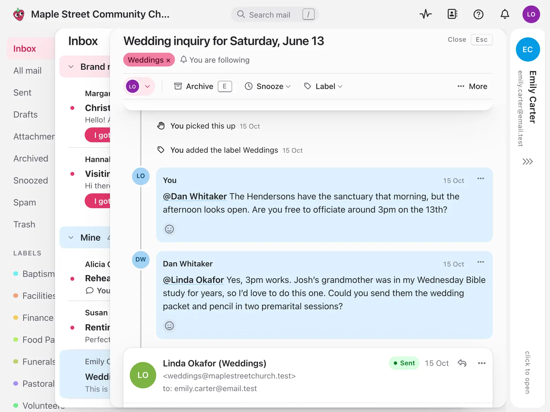Select the Pastoral label
550x412 pixels.
pos(34,384)
